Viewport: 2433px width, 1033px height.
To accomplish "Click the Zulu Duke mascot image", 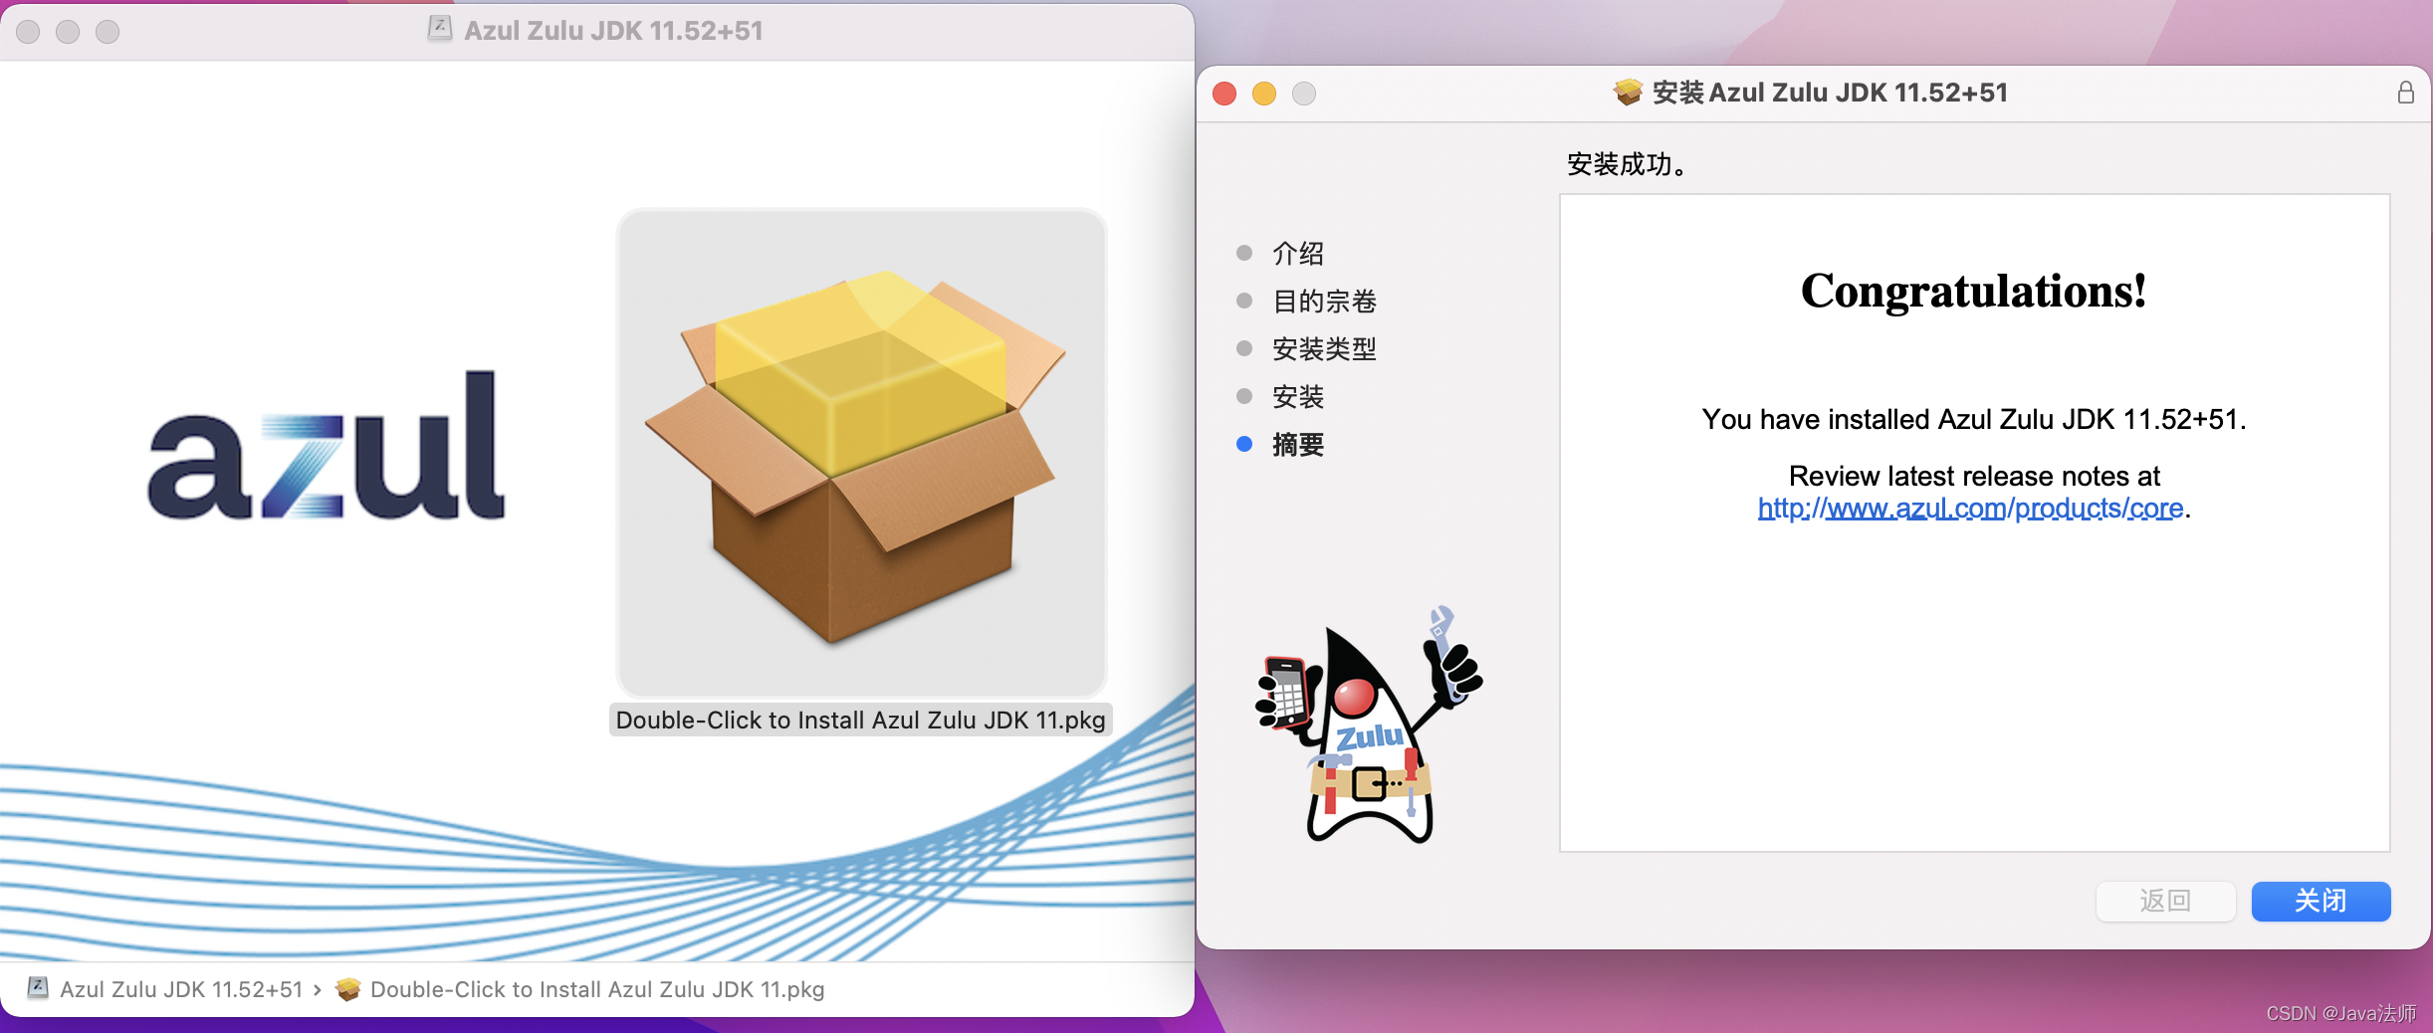I will tap(1370, 725).
